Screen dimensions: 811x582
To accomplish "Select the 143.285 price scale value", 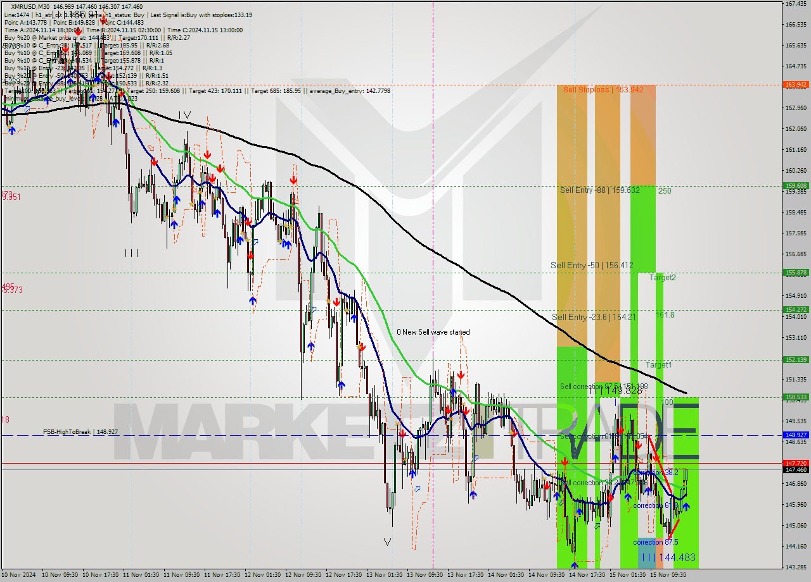I will pyautogui.click(x=795, y=567).
